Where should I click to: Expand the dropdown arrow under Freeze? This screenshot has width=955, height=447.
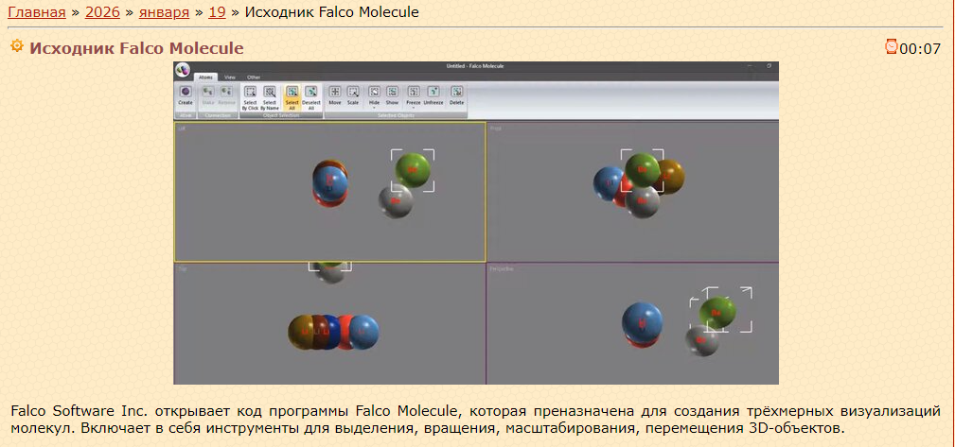pyautogui.click(x=414, y=109)
